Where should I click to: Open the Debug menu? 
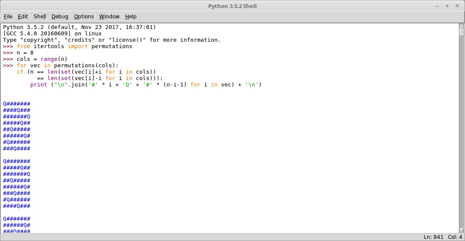click(x=60, y=17)
